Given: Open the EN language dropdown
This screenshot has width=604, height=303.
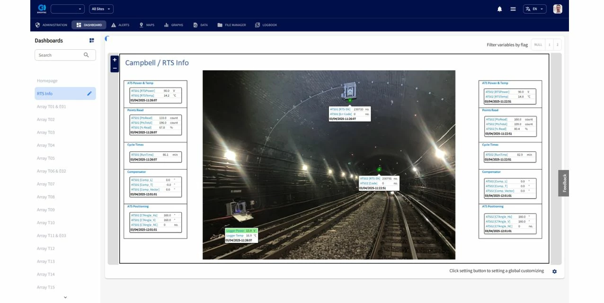Looking at the screenshot, I should click(x=534, y=9).
